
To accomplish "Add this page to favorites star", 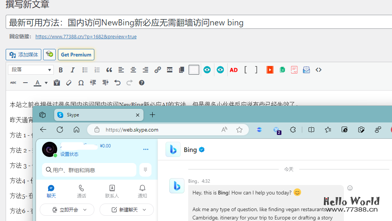I will tap(239, 130).
